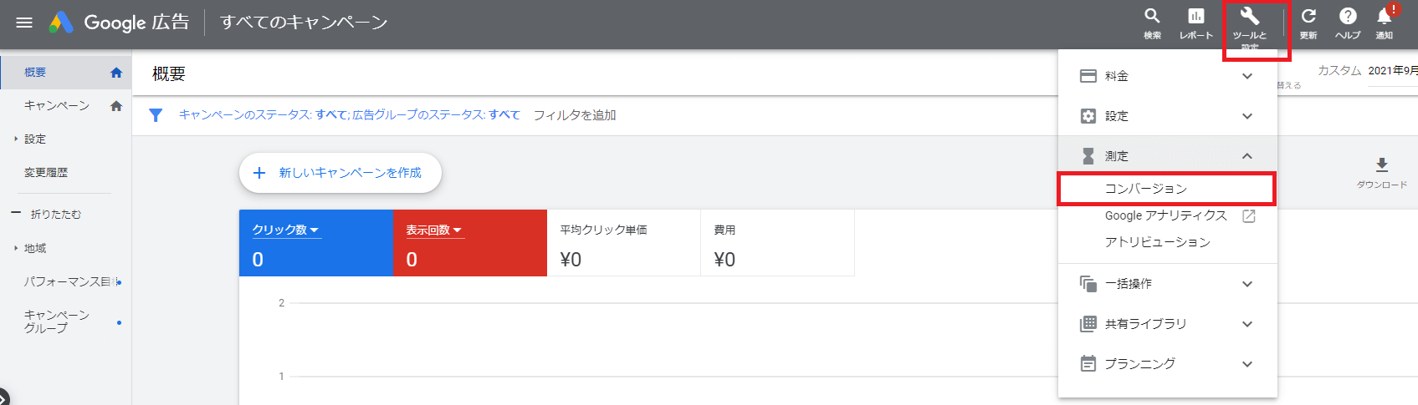Expand the 共有ライブラリ section chevron

(x=1247, y=324)
